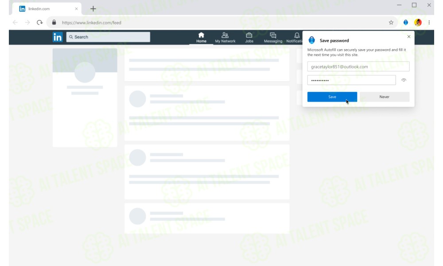Minimize the browser window
443x266 pixels.
[x=399, y=5]
